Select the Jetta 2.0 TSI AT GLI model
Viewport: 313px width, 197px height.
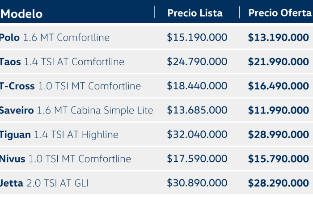[44, 183]
